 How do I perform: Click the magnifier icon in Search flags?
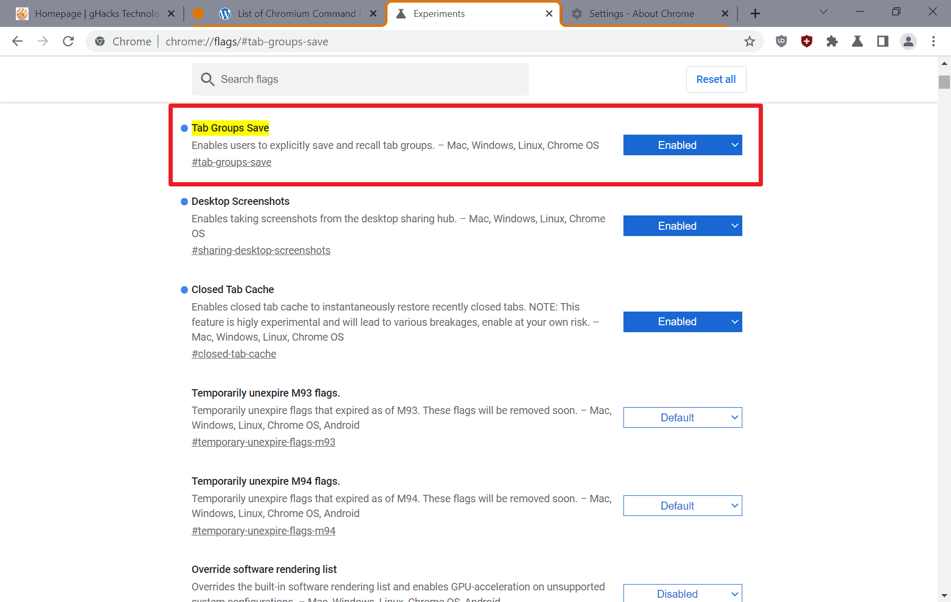click(x=208, y=79)
